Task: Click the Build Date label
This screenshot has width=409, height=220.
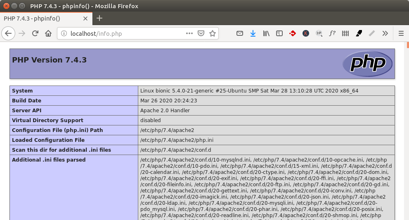Action: 26,101
